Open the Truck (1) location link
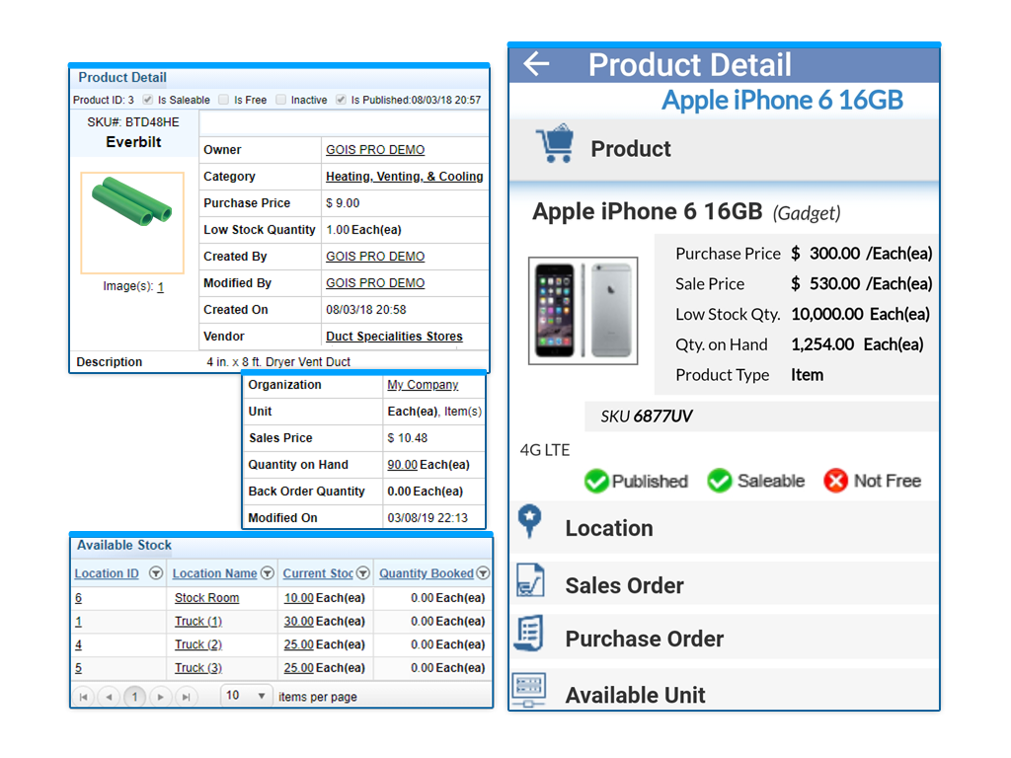 click(x=198, y=621)
